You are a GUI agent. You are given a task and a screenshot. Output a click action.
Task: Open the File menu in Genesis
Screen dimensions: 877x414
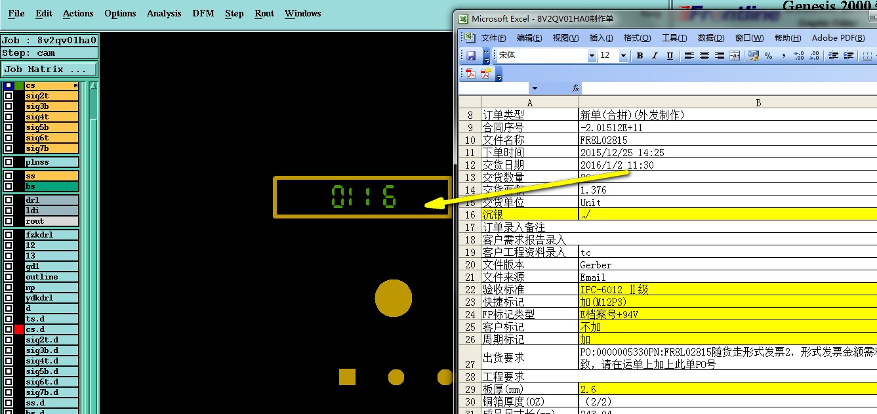[16, 13]
